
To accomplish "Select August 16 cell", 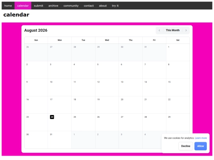I will pyautogui.click(x=36, y=105).
